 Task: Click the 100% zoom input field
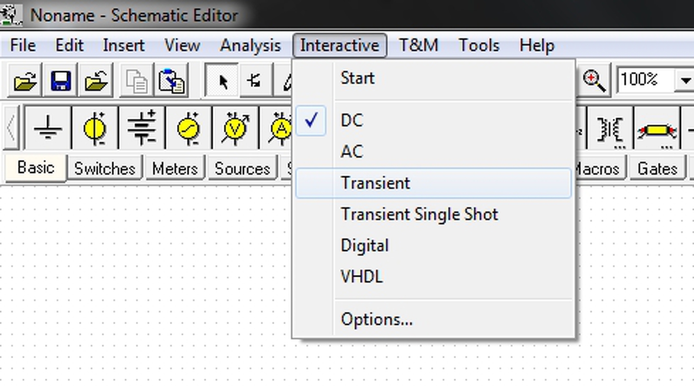click(x=645, y=80)
